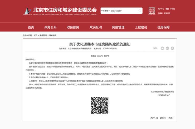Click the Beijing-China seal logo
Image resolution: width=195 pixels, height=129 pixels.
(152, 11)
